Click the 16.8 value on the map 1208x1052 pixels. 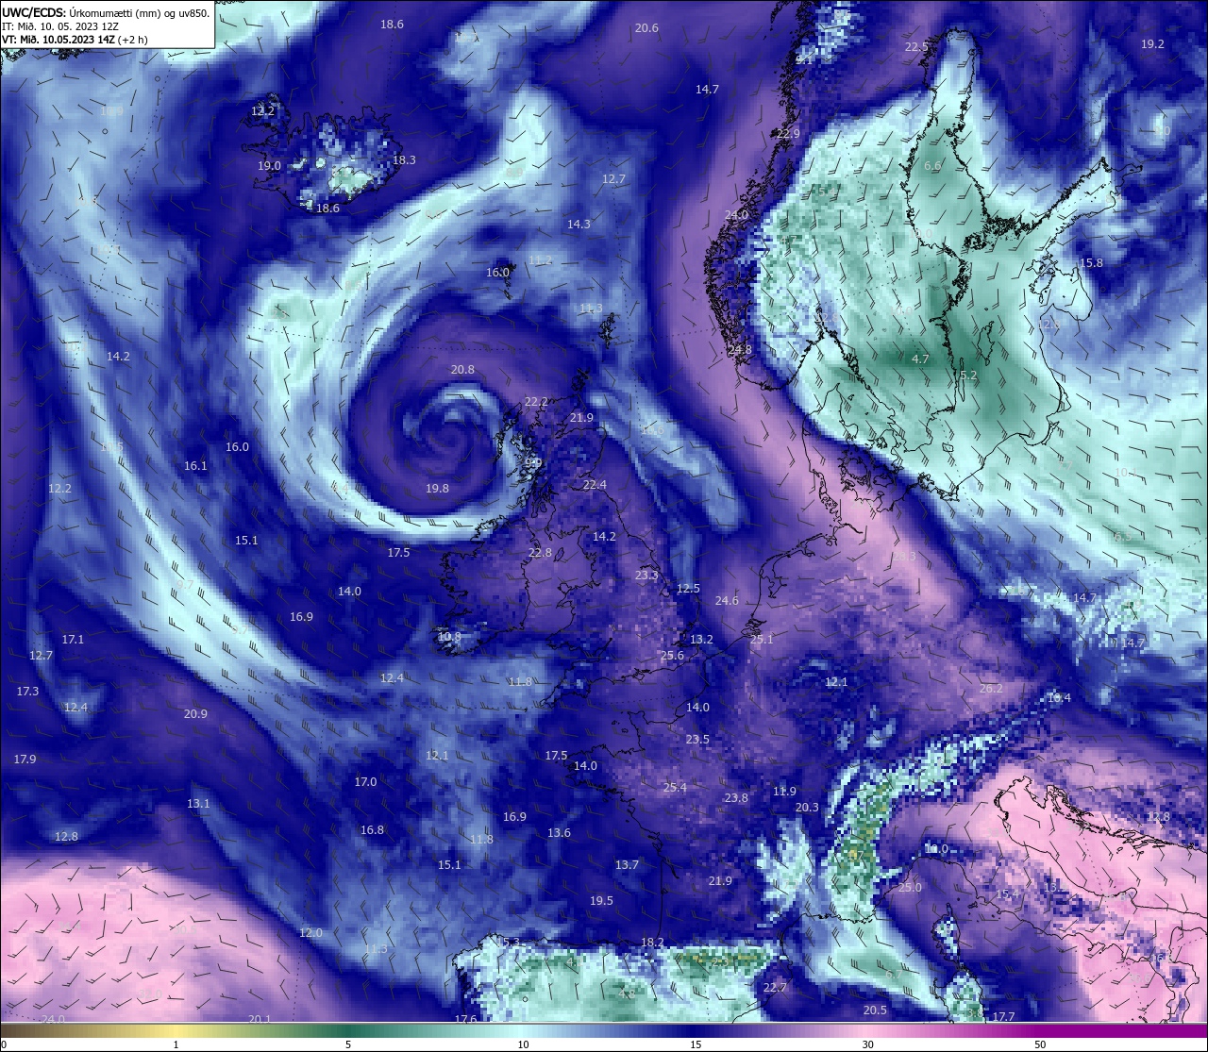pos(372,830)
